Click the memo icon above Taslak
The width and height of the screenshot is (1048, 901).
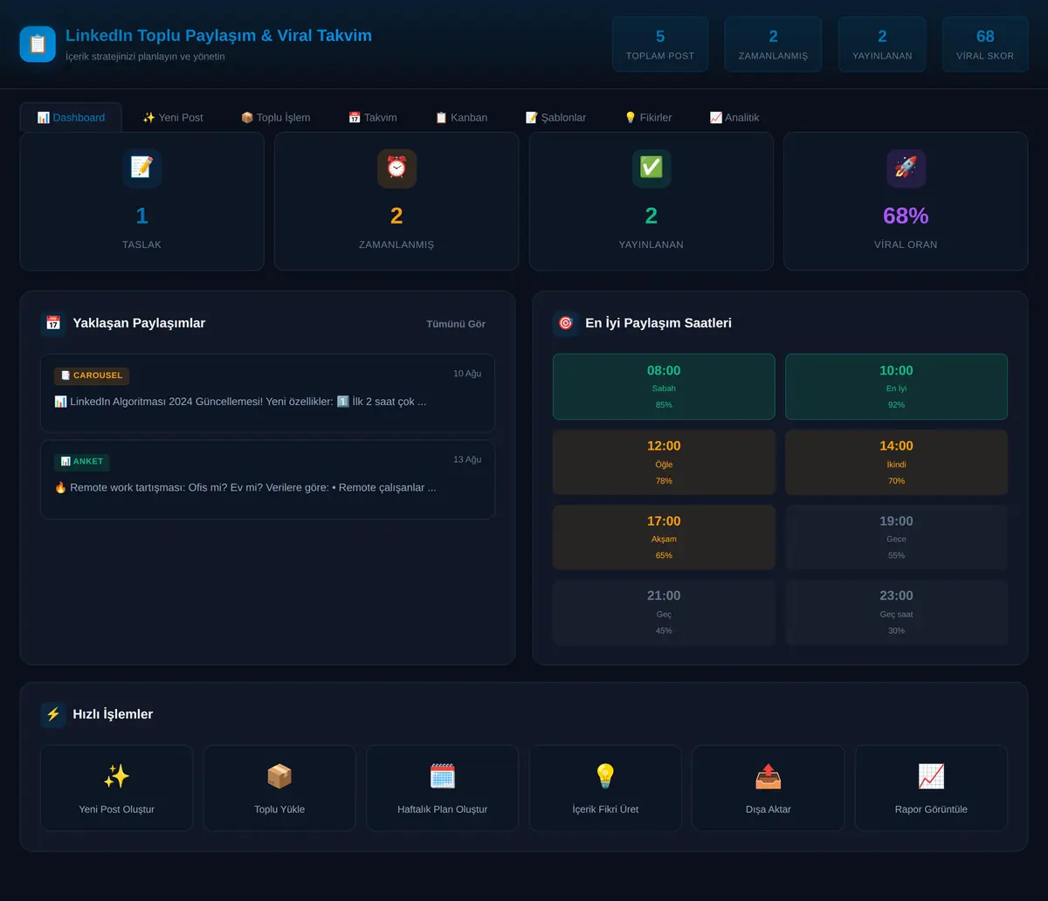(141, 168)
